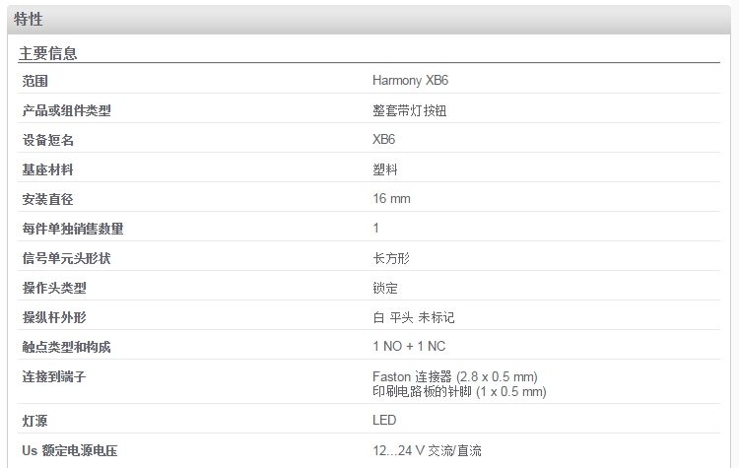The image size is (739, 468).
Task: Click the LED light source value
Action: click(384, 420)
